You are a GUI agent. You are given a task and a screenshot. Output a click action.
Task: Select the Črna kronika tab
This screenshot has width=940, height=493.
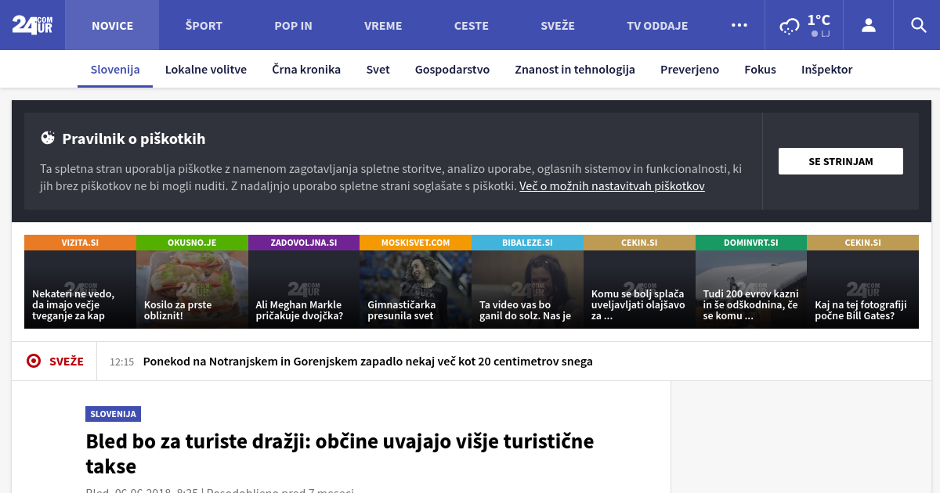(306, 70)
